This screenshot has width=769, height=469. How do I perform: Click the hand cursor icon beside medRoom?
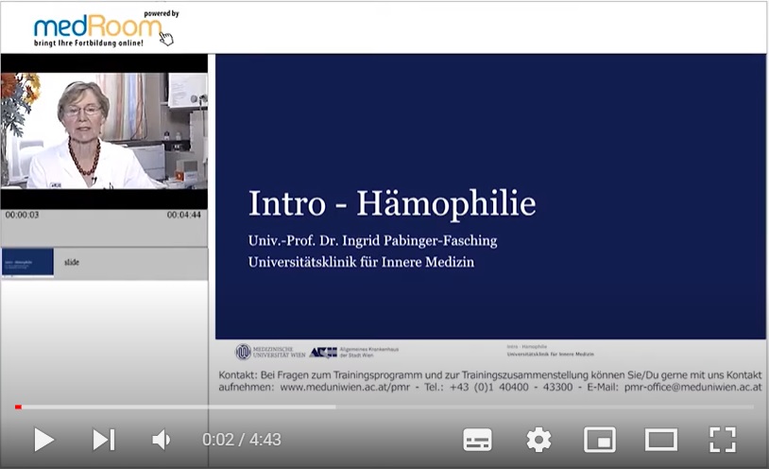coord(166,38)
